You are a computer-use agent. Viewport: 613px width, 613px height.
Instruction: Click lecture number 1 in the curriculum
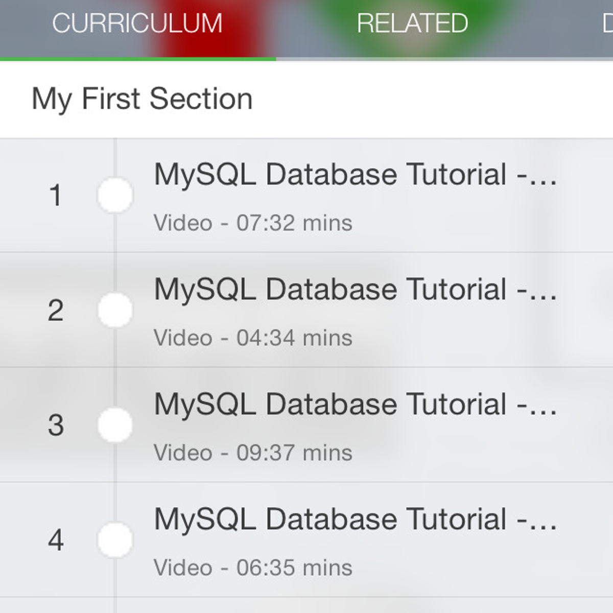[x=56, y=195]
